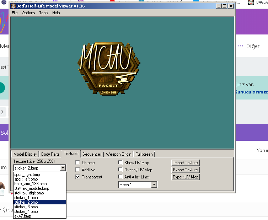Click the MICHU sticker texture preview
Viewport: 268px width, 220px height.
[x=109, y=68]
